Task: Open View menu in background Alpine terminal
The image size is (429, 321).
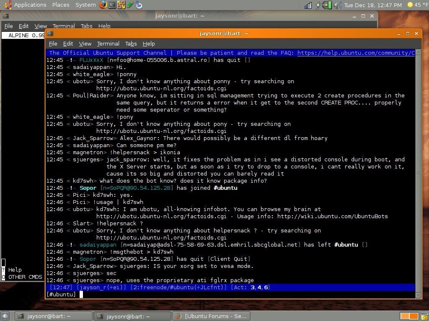Action: (41, 26)
